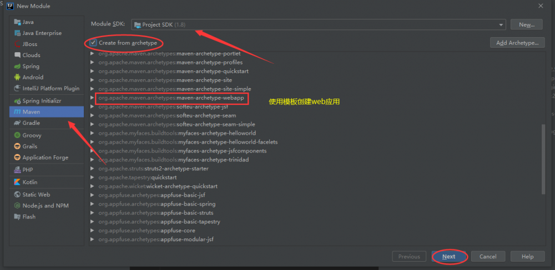Expand myfaces-archetype-helloworld node
Image resolution: width=555 pixels, height=270 pixels.
pos(92,133)
